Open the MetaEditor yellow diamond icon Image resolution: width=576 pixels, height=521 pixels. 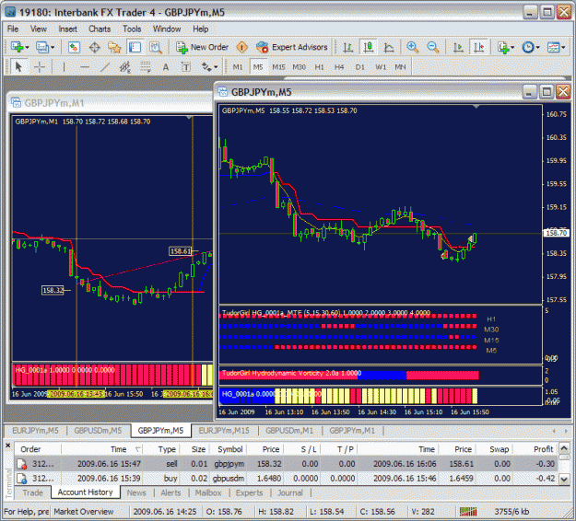coord(241,47)
